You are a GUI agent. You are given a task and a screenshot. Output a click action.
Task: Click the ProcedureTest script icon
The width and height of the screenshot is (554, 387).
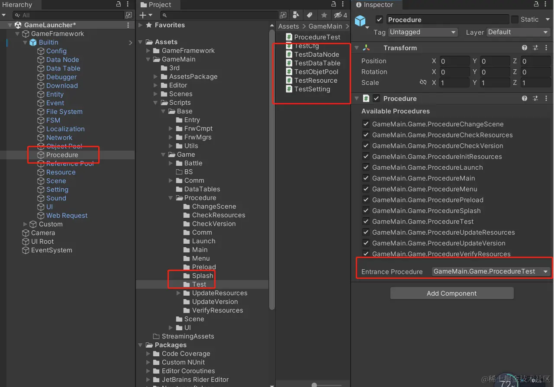(289, 37)
